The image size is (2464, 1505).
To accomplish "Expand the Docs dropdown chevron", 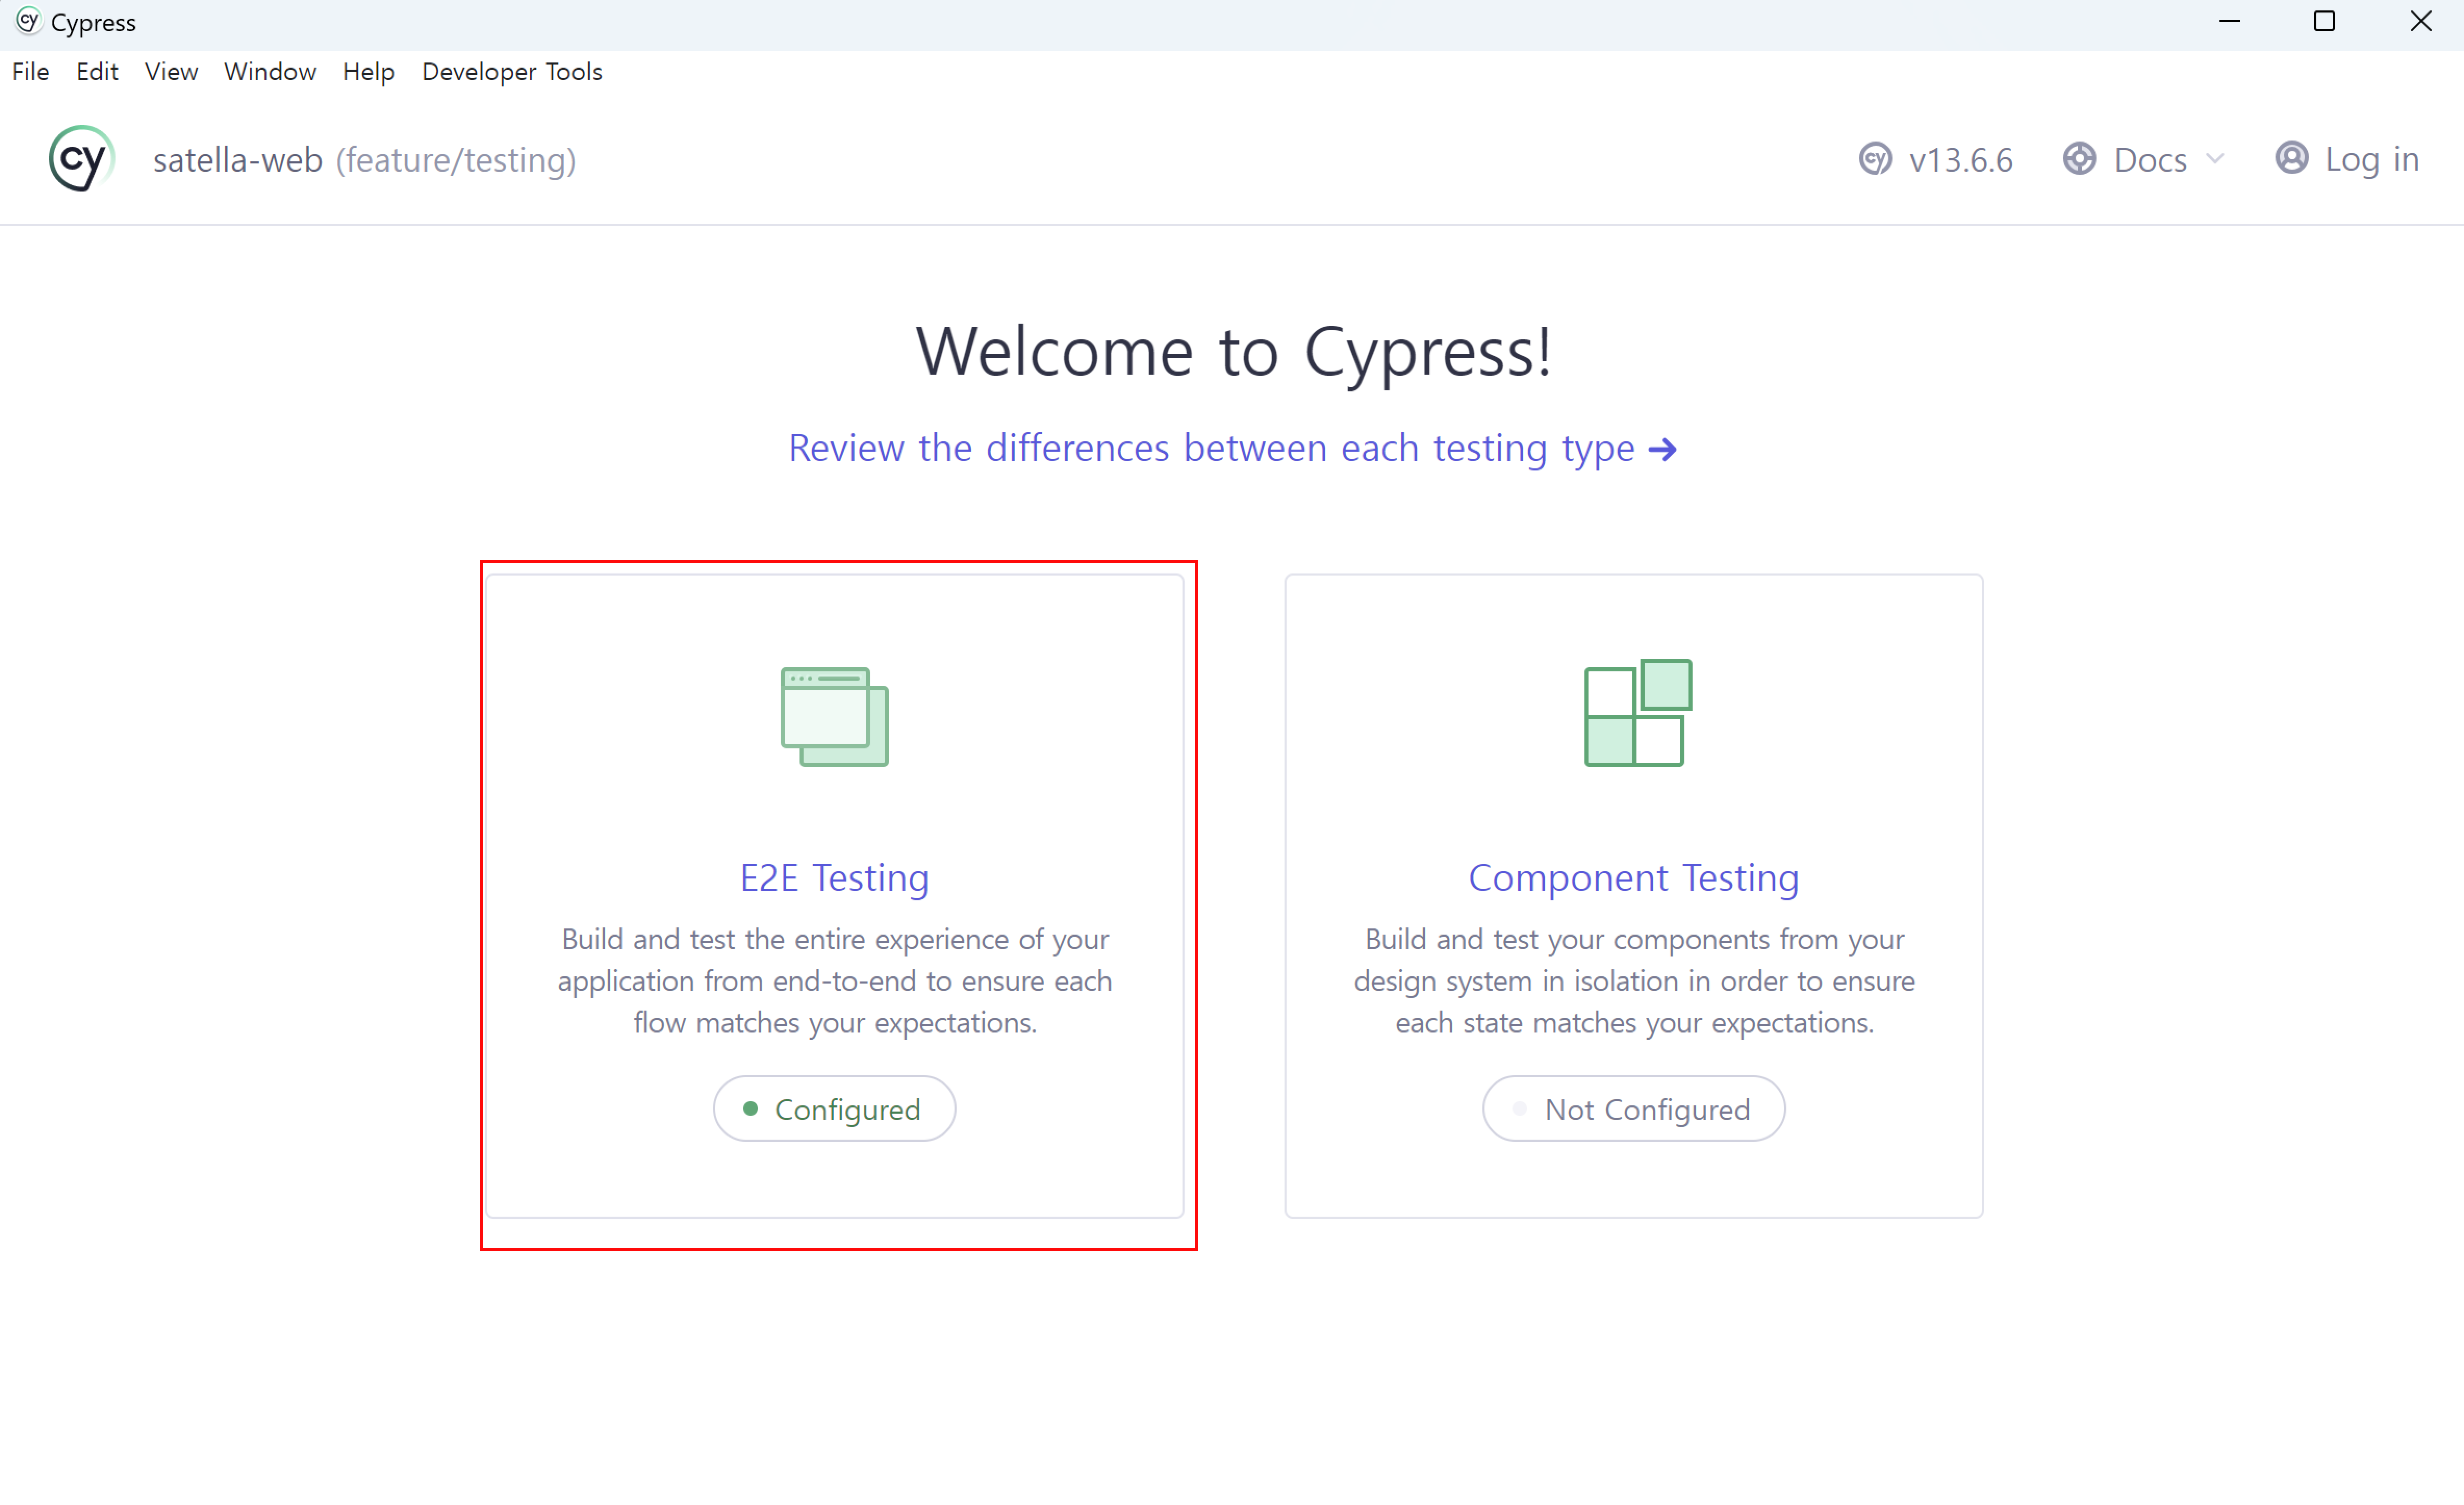I will [2215, 159].
